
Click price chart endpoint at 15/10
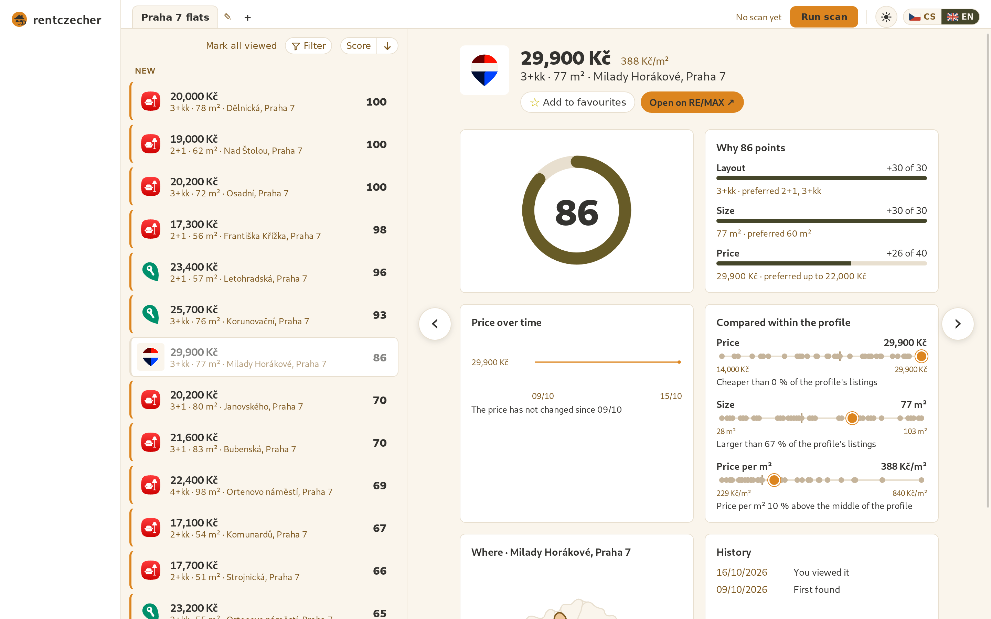(x=679, y=362)
